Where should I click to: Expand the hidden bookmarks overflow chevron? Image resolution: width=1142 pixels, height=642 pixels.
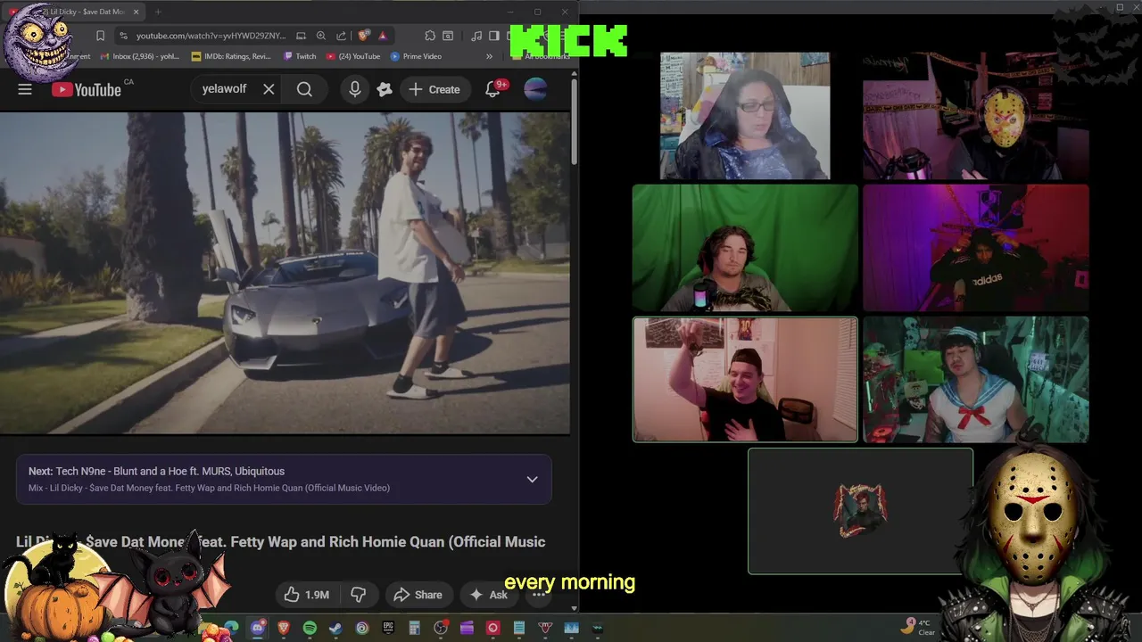coord(489,56)
